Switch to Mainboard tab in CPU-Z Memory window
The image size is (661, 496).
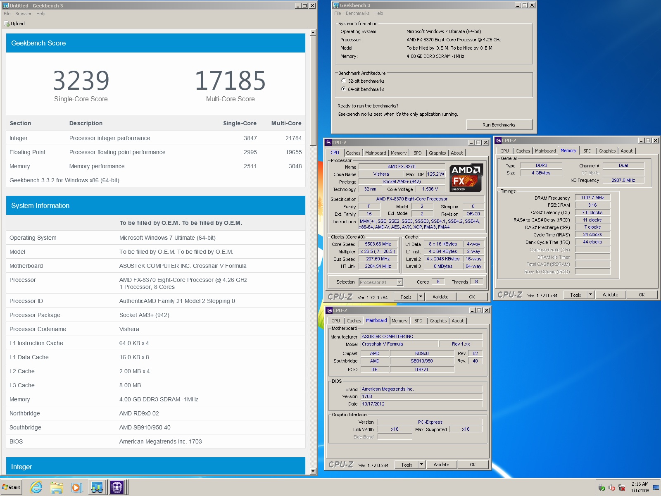click(545, 151)
